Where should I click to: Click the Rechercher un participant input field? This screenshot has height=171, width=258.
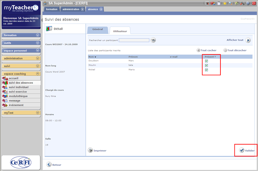click(x=134, y=40)
